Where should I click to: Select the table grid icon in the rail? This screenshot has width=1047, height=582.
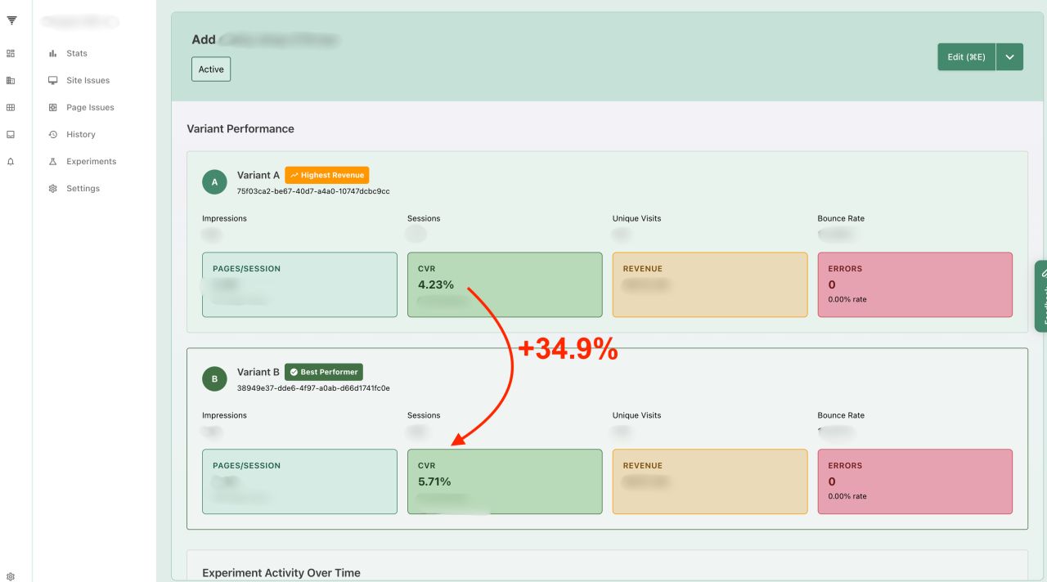click(11, 107)
